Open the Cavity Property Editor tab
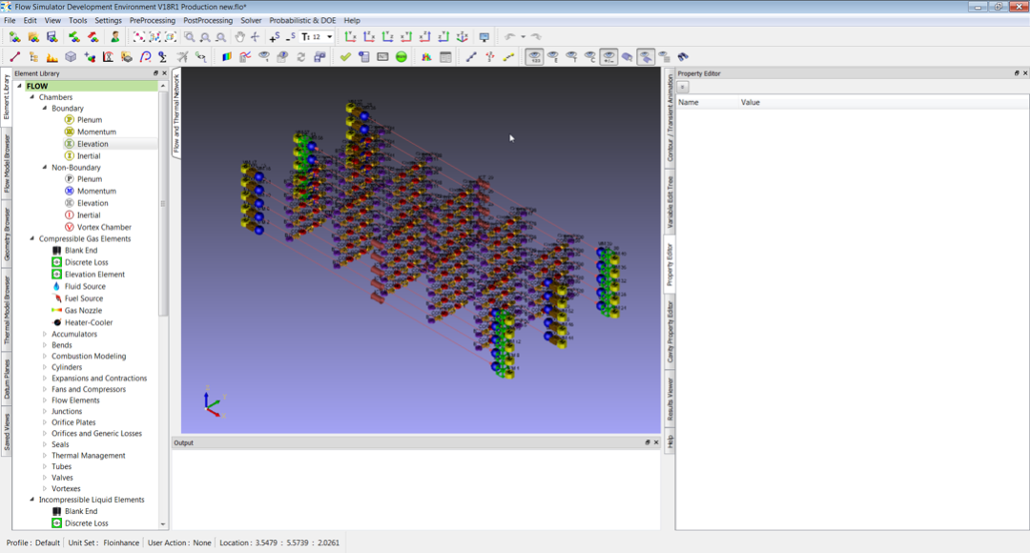The image size is (1030, 553). point(670,332)
